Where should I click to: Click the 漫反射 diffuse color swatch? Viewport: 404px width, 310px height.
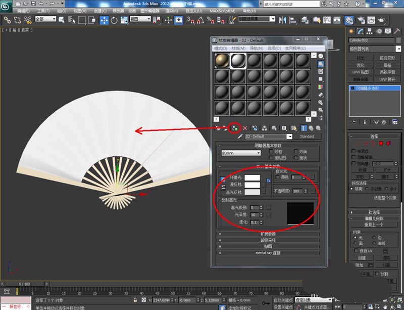pos(252,185)
